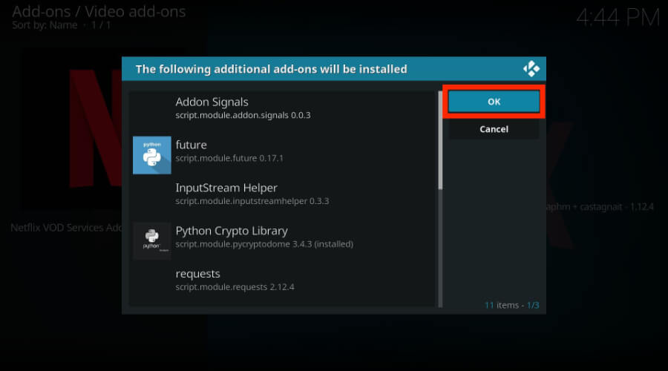
Task: Select the future module list entry
Action: pyautogui.click(x=283, y=155)
